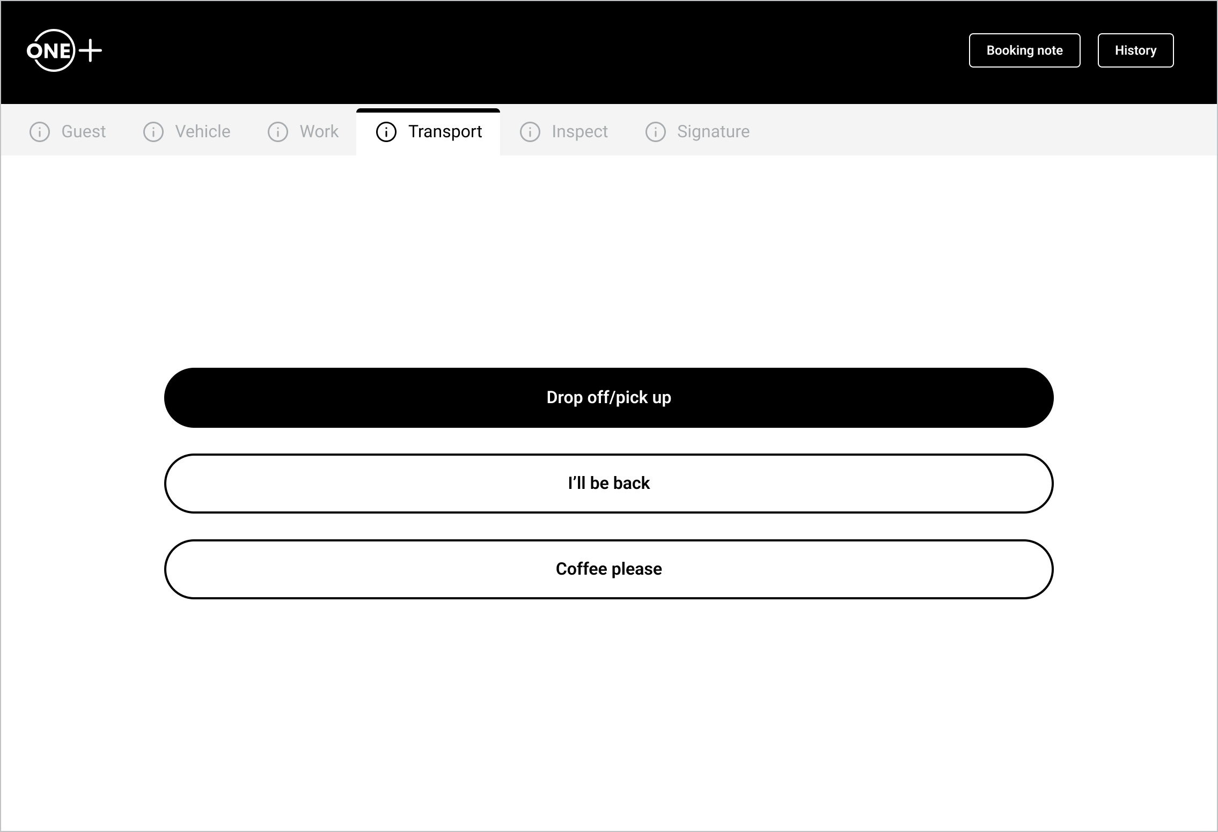Click the Signature tab info icon
1218x832 pixels.
click(x=655, y=132)
